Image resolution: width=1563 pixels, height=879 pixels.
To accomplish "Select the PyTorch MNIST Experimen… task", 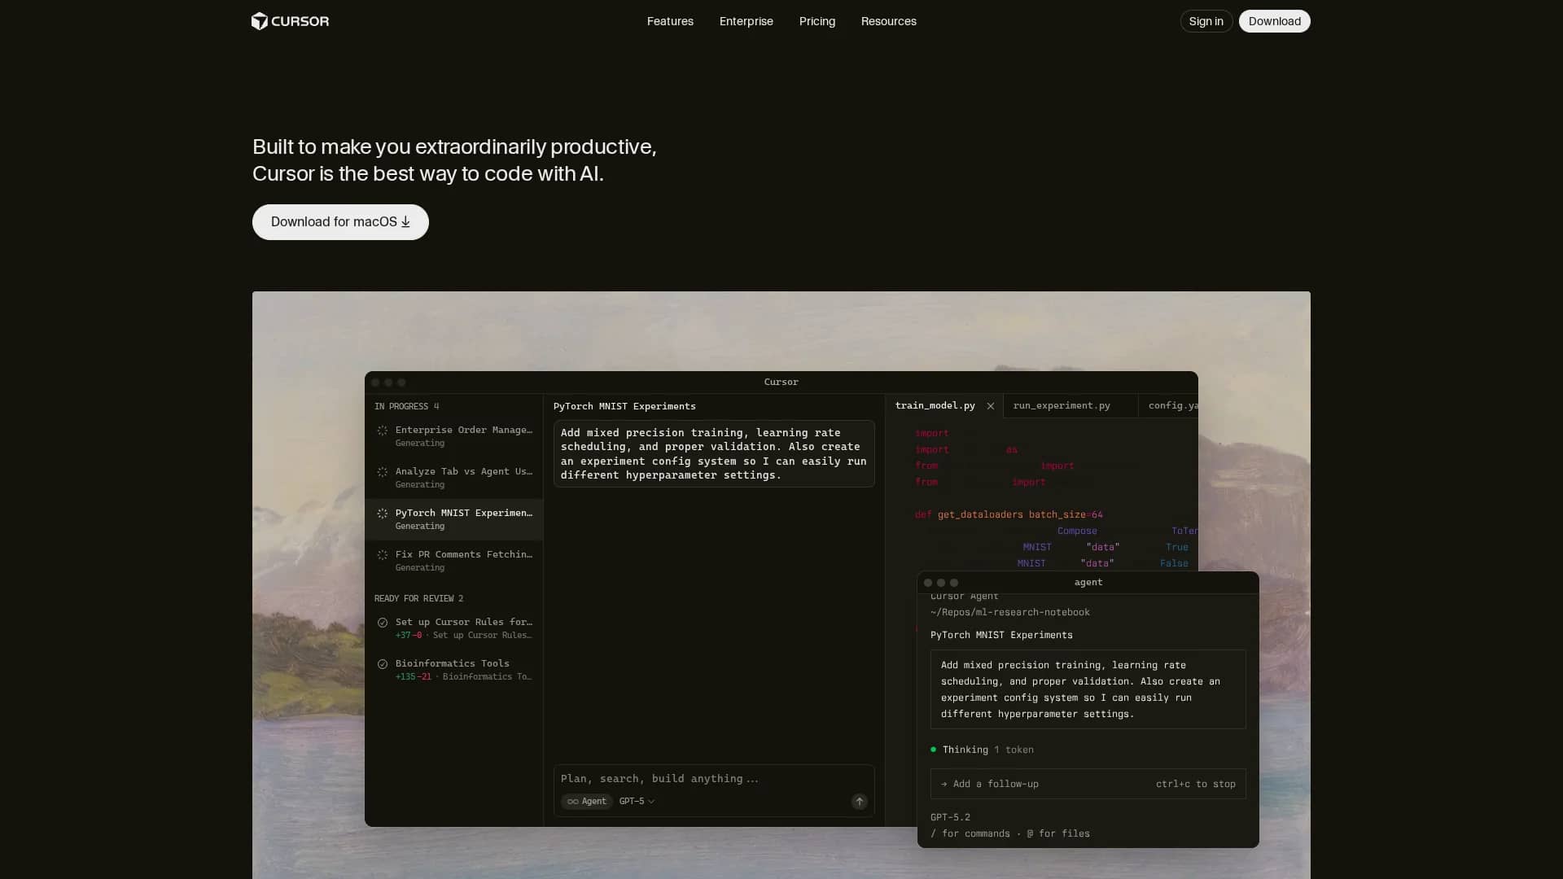I will (454, 519).
